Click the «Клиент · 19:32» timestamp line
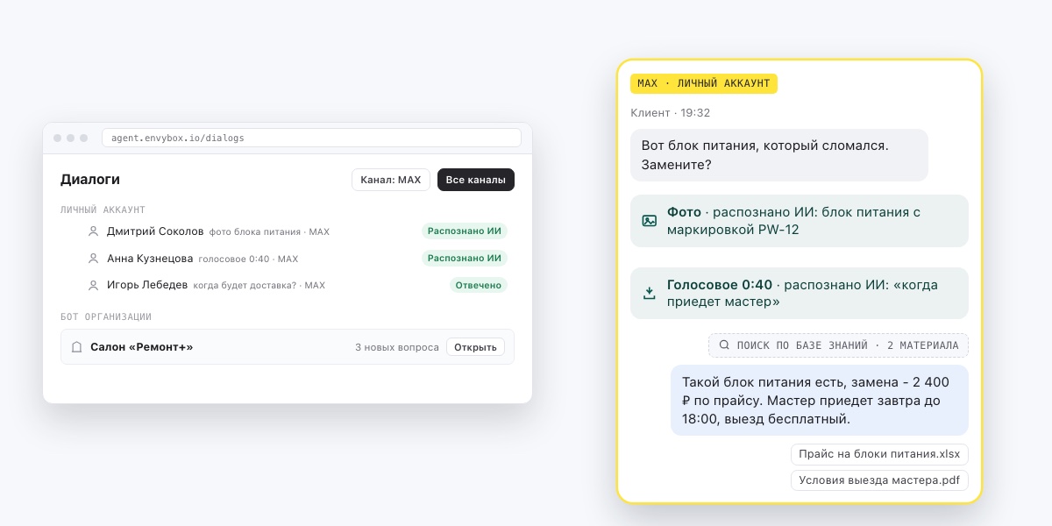The height and width of the screenshot is (526, 1052). pos(671,113)
